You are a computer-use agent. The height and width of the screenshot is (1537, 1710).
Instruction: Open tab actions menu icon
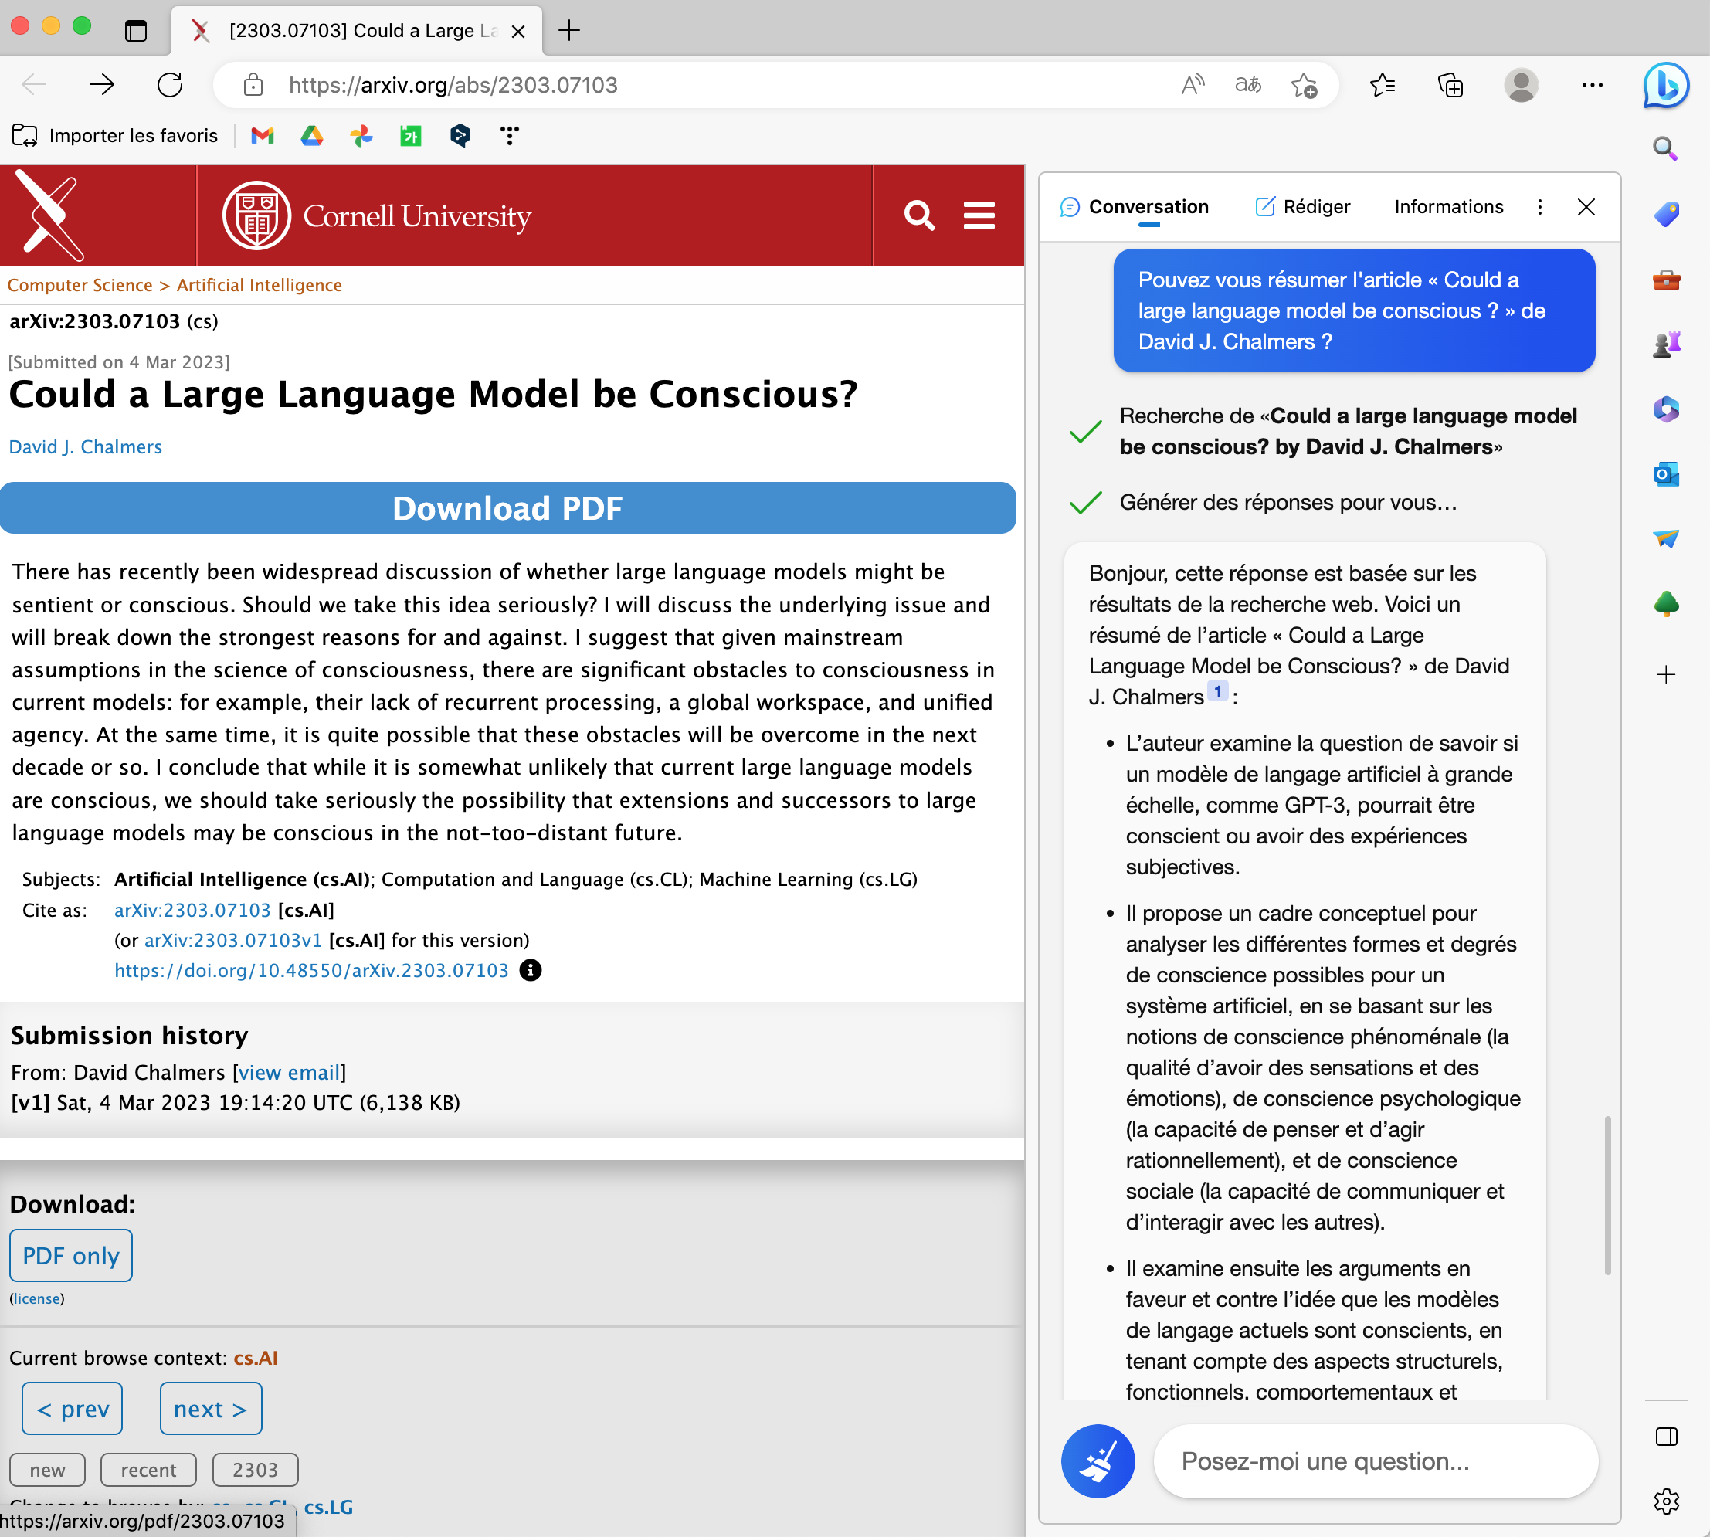135,31
